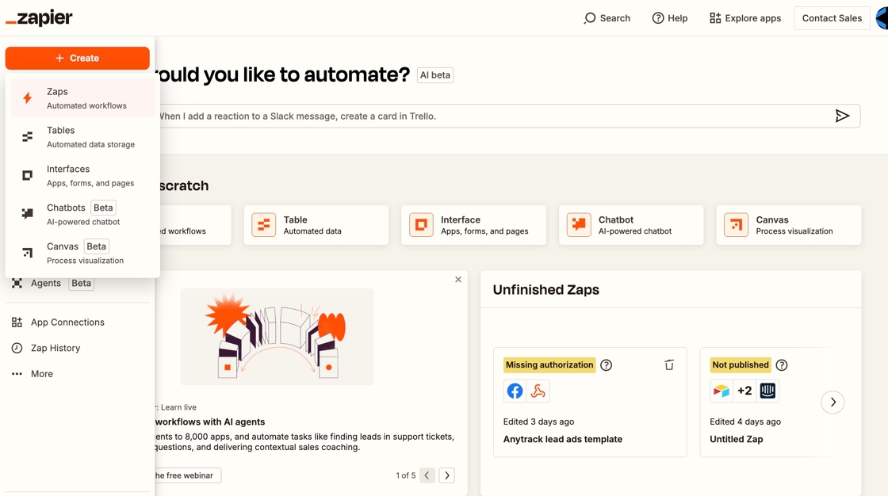The height and width of the screenshot is (496, 888).
Task: Expand the More sidebar item
Action: (x=42, y=374)
